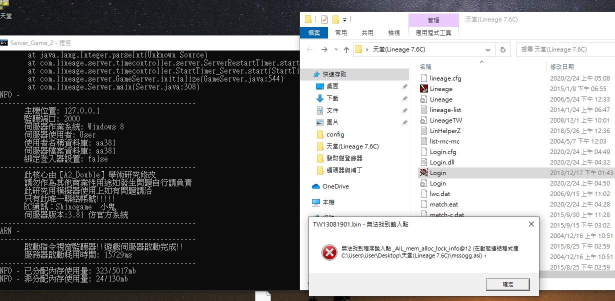Select the LinHelperZ file
Viewport: 615px width, 301px height.
click(445, 131)
